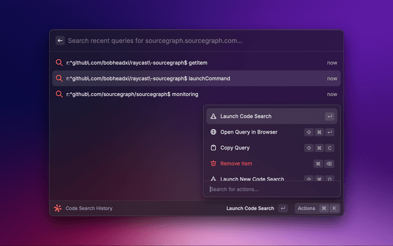Viewport: 393px width, 246px height.
Task: Click the Code Search History logo in footer
Action: point(58,208)
